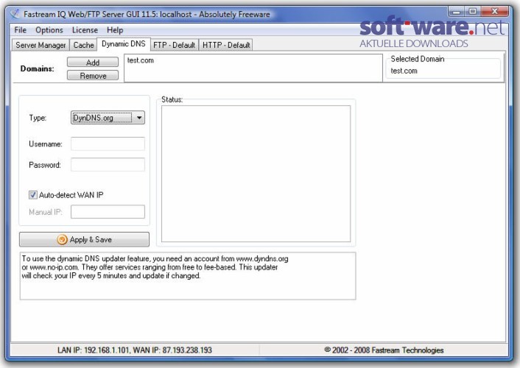
Task: Switch to the Server Manager tab
Action: [41, 45]
